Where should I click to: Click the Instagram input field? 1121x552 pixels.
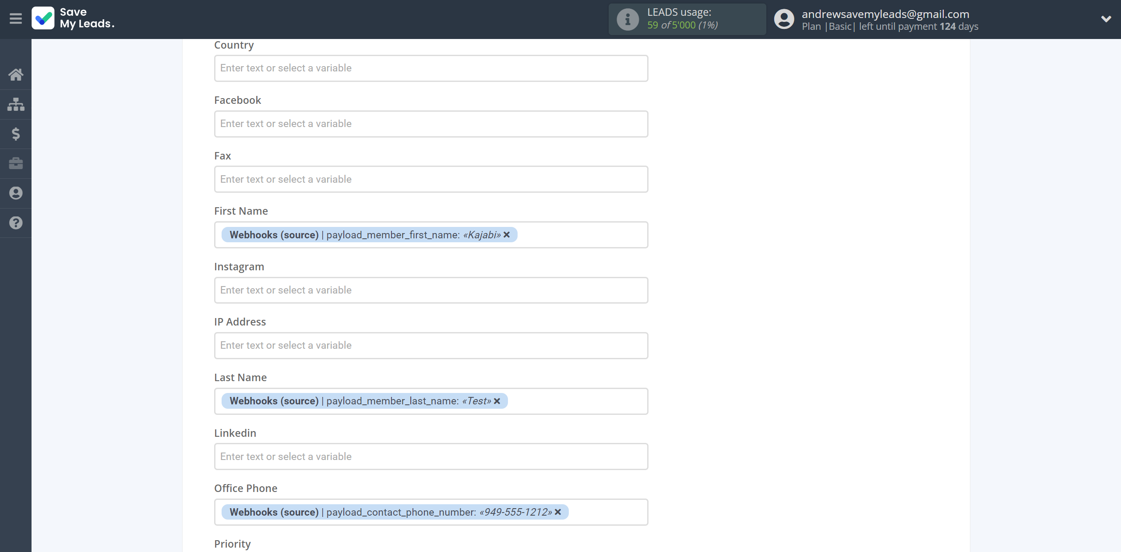point(431,290)
